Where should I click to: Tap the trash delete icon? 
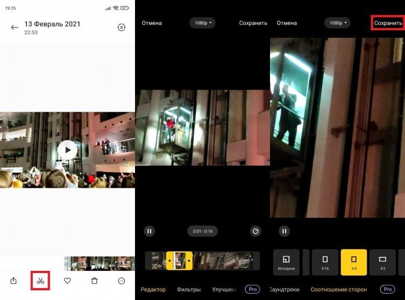pyautogui.click(x=94, y=281)
